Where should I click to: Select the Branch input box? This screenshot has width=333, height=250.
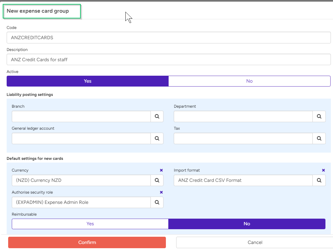(81, 116)
